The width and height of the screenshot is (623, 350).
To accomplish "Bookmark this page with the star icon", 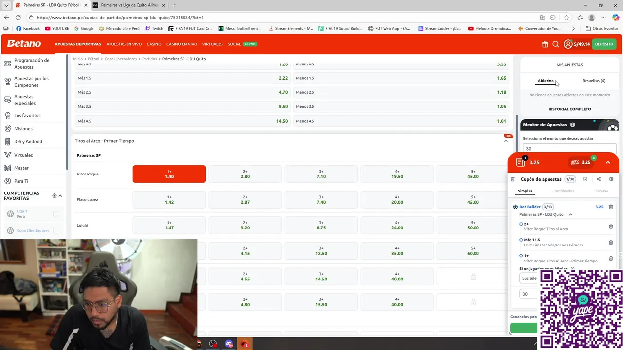I will pyautogui.click(x=566, y=17).
